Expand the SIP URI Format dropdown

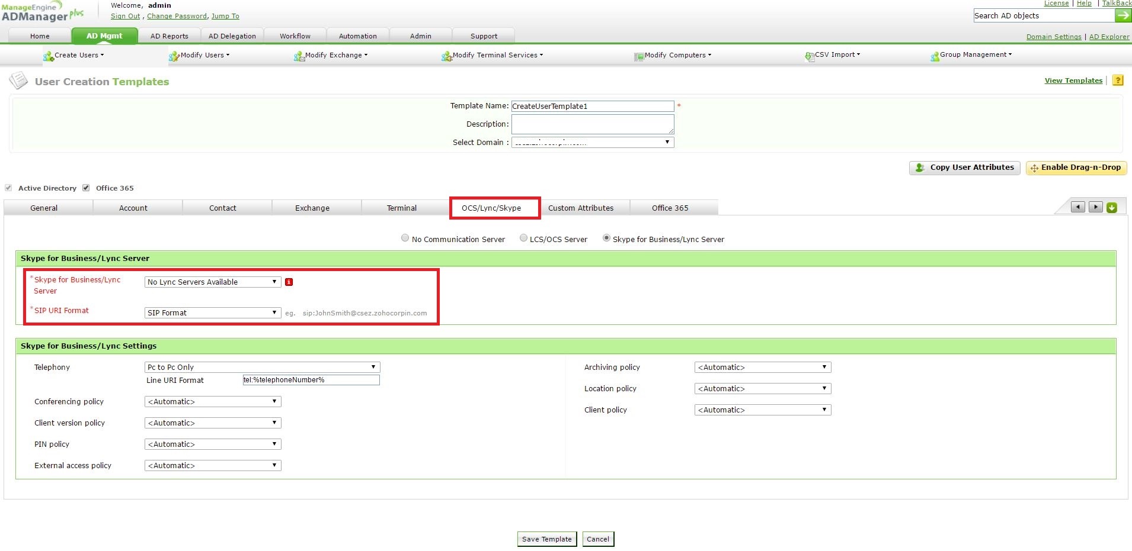[213, 313]
